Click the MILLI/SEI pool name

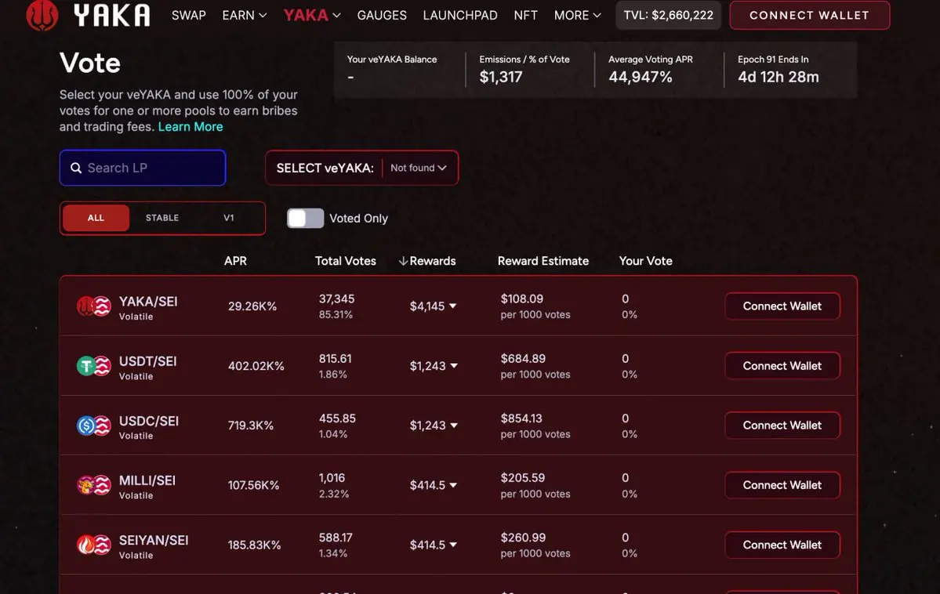point(147,480)
